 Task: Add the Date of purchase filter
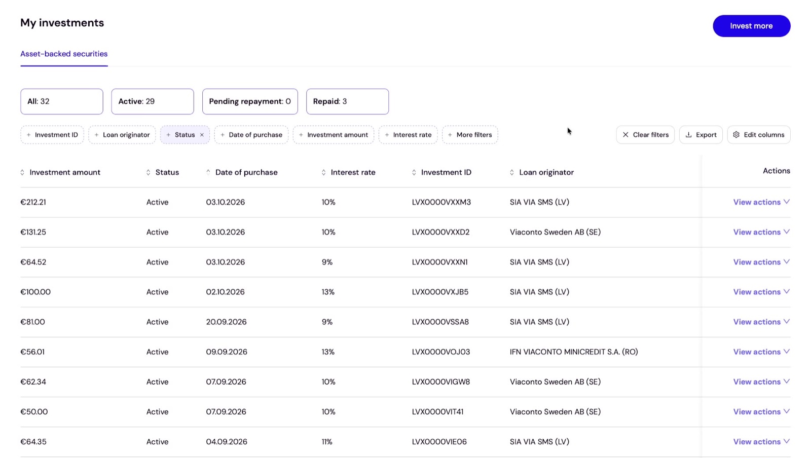(251, 135)
